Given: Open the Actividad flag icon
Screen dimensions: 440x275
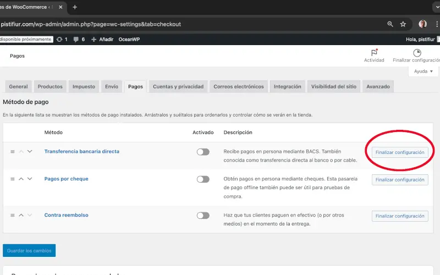Looking at the screenshot, I should pyautogui.click(x=374, y=53).
